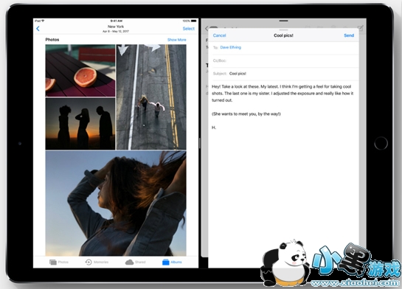
Task: Open the aerial street photo
Action: (151, 97)
